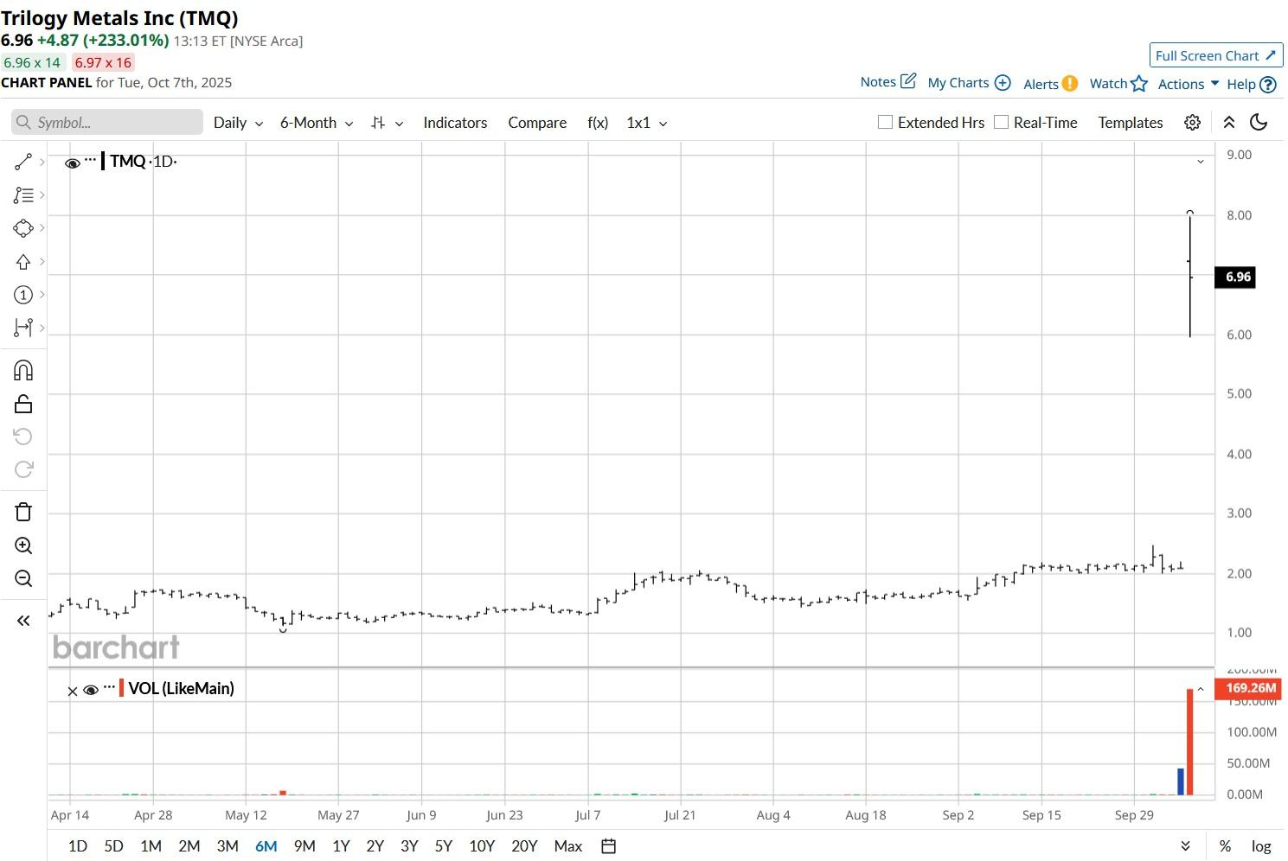Toggle volume indicator visibility eye
Screen dimensions: 1288x861
tap(91, 690)
